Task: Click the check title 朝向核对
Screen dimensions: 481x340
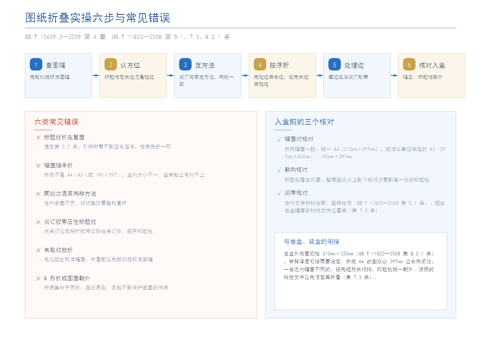Action: 296,170
